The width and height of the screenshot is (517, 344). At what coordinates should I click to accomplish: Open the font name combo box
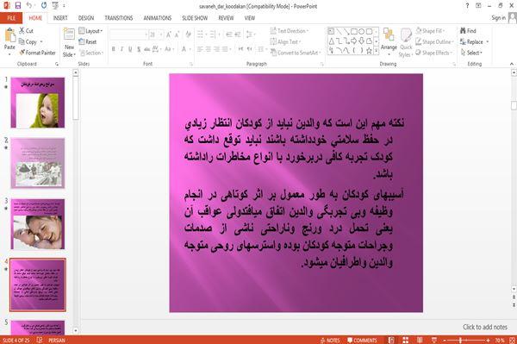(128, 34)
